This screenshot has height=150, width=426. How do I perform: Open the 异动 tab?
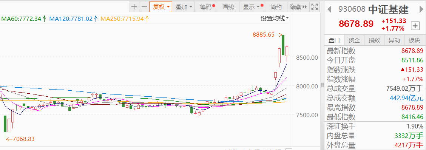pyautogui.click(x=394, y=40)
